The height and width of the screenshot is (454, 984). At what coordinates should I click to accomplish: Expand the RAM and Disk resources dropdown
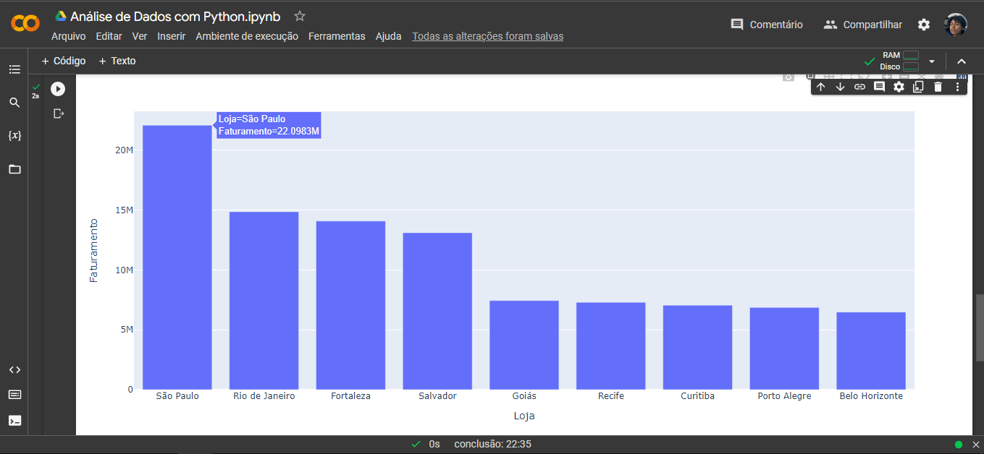pyautogui.click(x=932, y=61)
